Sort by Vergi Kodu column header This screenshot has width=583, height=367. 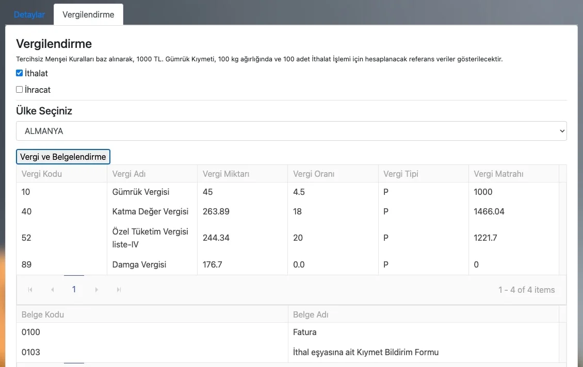pyautogui.click(x=42, y=174)
